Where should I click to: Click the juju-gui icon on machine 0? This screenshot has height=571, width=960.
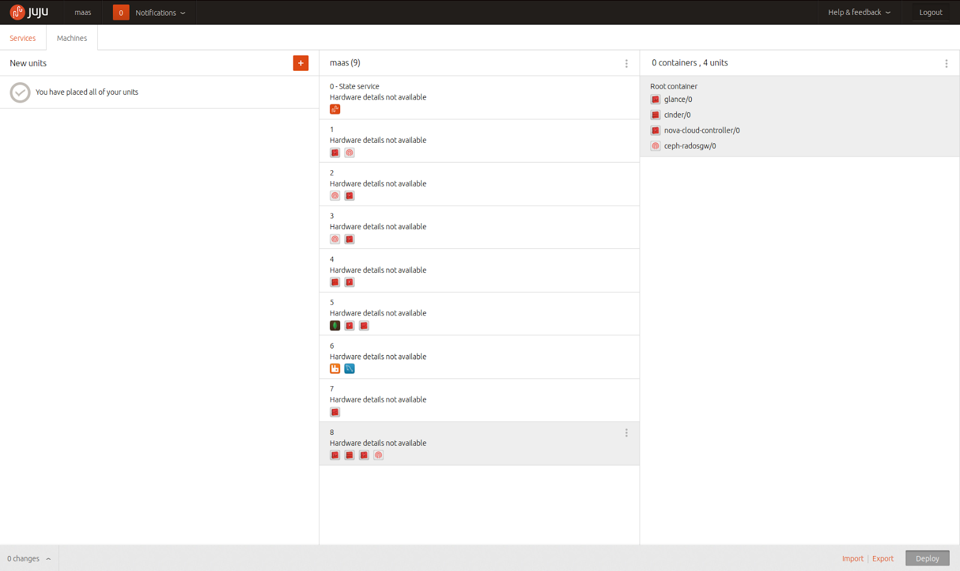click(x=335, y=109)
